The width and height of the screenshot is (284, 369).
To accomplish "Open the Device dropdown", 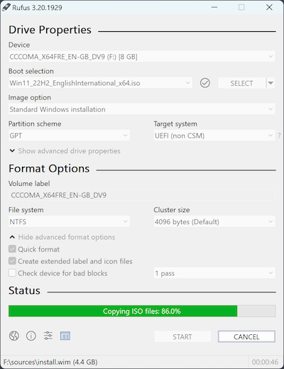I will point(142,57).
